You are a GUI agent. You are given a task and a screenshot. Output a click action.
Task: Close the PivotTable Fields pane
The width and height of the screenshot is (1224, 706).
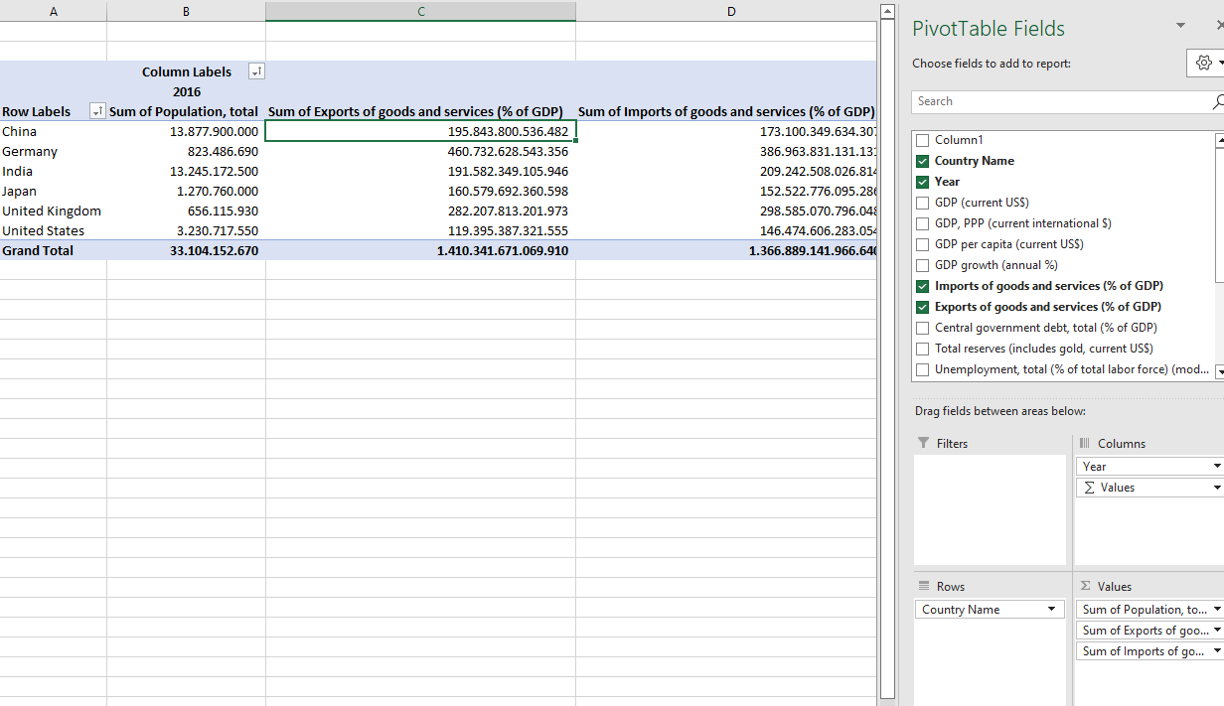(1220, 26)
